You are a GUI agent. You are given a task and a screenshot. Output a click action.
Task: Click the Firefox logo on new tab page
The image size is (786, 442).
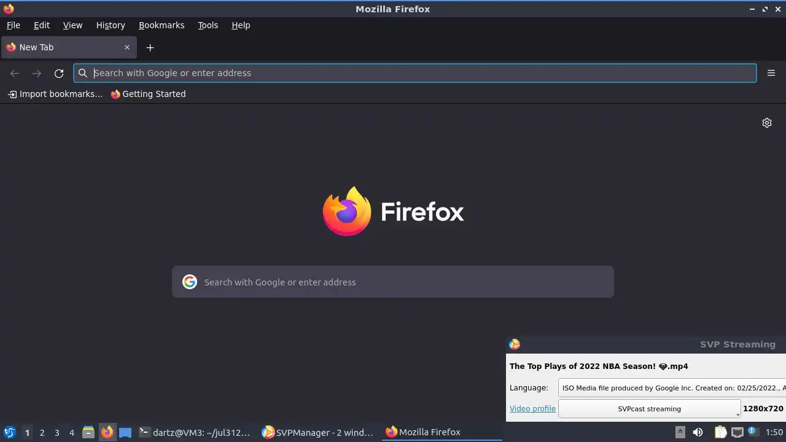pos(347,211)
